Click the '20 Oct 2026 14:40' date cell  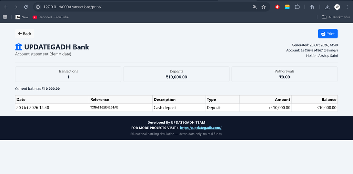(x=52, y=107)
